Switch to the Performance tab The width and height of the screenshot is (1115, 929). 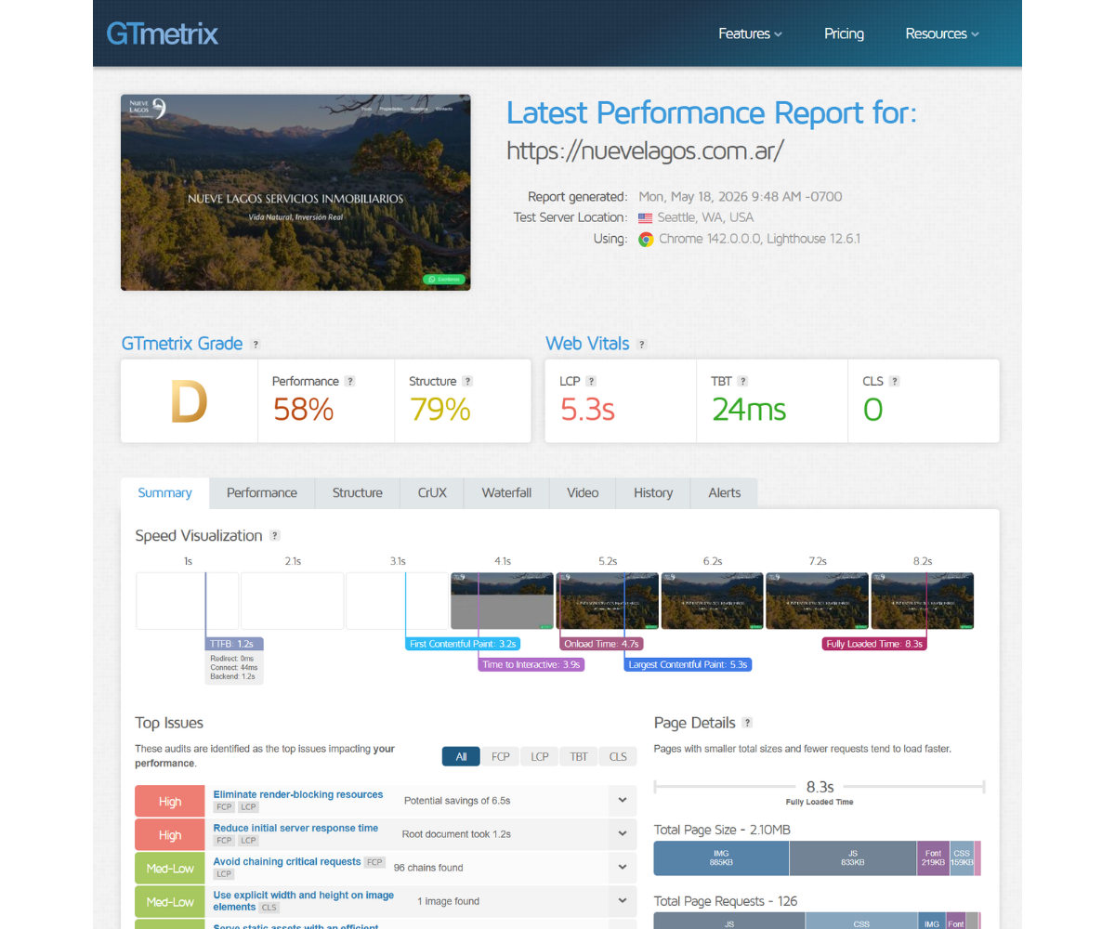click(262, 492)
